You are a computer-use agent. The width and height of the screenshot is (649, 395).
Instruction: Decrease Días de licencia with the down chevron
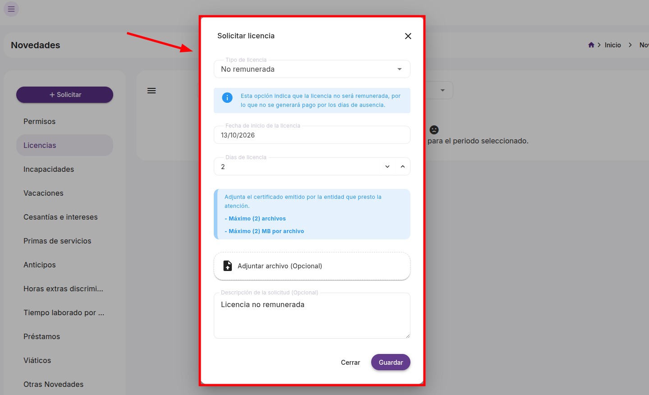pyautogui.click(x=387, y=166)
